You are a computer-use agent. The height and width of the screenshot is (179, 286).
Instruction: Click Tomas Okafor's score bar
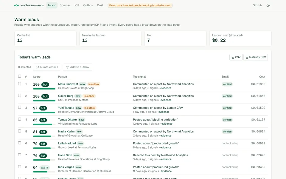pos(44,124)
